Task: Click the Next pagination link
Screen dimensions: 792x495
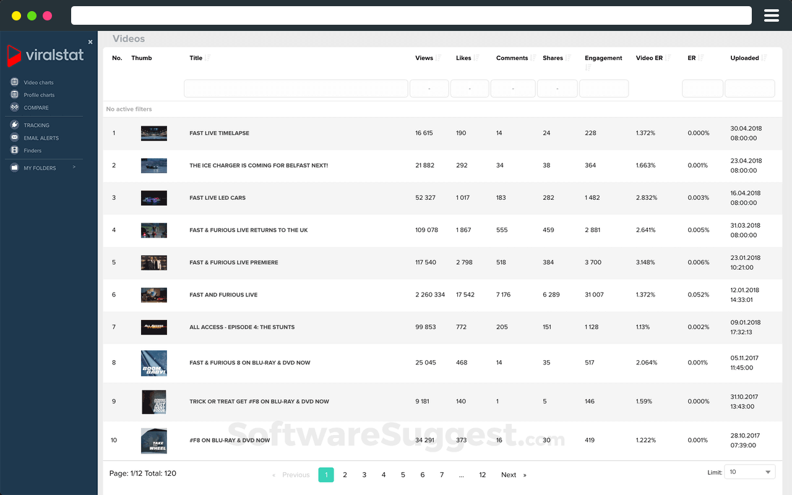Action: (509, 475)
